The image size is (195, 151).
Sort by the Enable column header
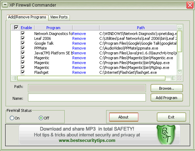point(26,28)
